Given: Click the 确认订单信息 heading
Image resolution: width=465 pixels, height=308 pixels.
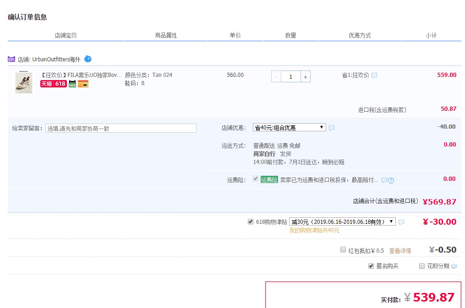Looking at the screenshot, I should pos(27,17).
